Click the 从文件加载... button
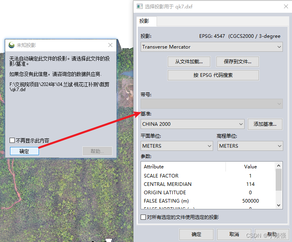The image size is (292, 242). (189, 62)
